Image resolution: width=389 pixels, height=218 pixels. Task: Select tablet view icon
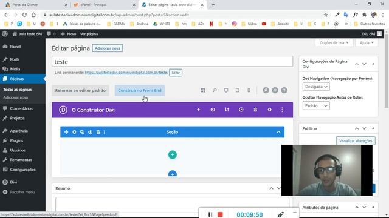[238, 90]
